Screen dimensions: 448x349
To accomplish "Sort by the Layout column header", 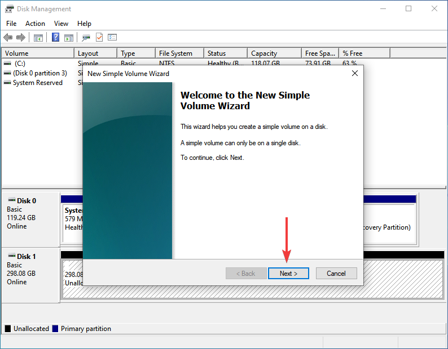I will pos(96,53).
